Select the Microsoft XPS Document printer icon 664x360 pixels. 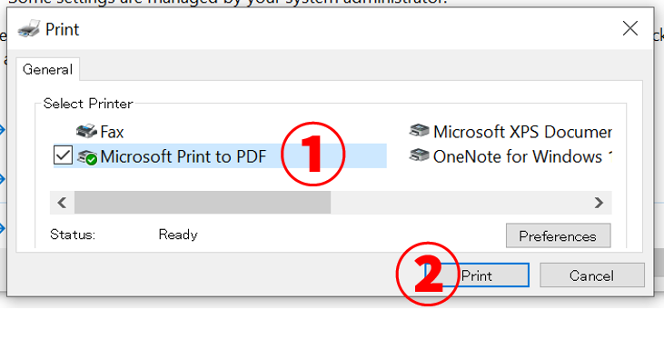(420, 131)
